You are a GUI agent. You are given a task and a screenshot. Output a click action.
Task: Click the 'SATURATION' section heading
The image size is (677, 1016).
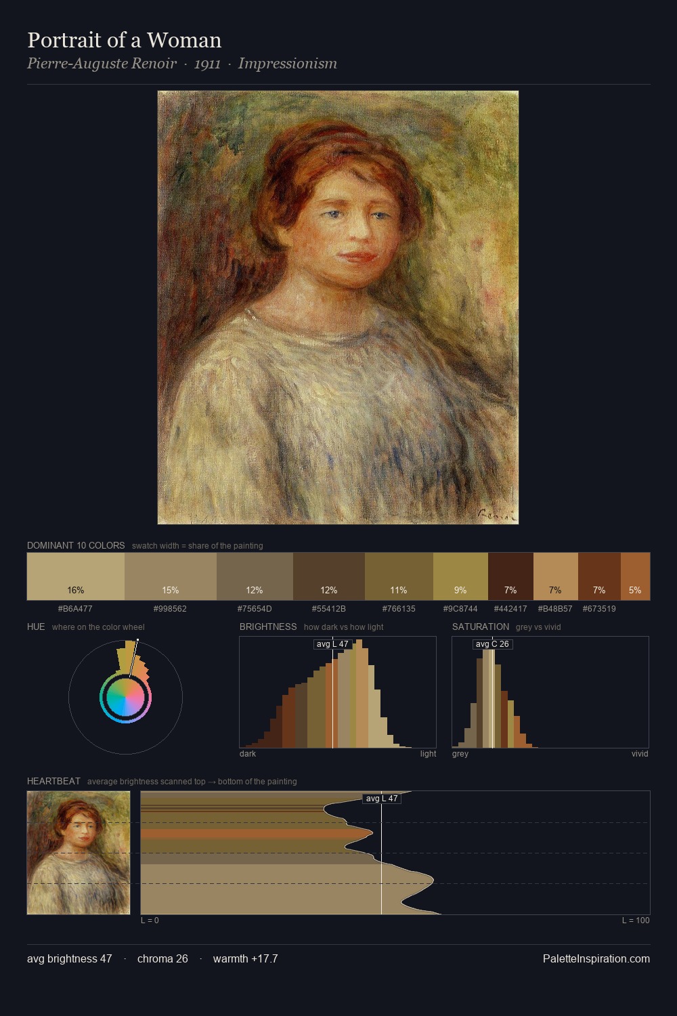click(481, 627)
